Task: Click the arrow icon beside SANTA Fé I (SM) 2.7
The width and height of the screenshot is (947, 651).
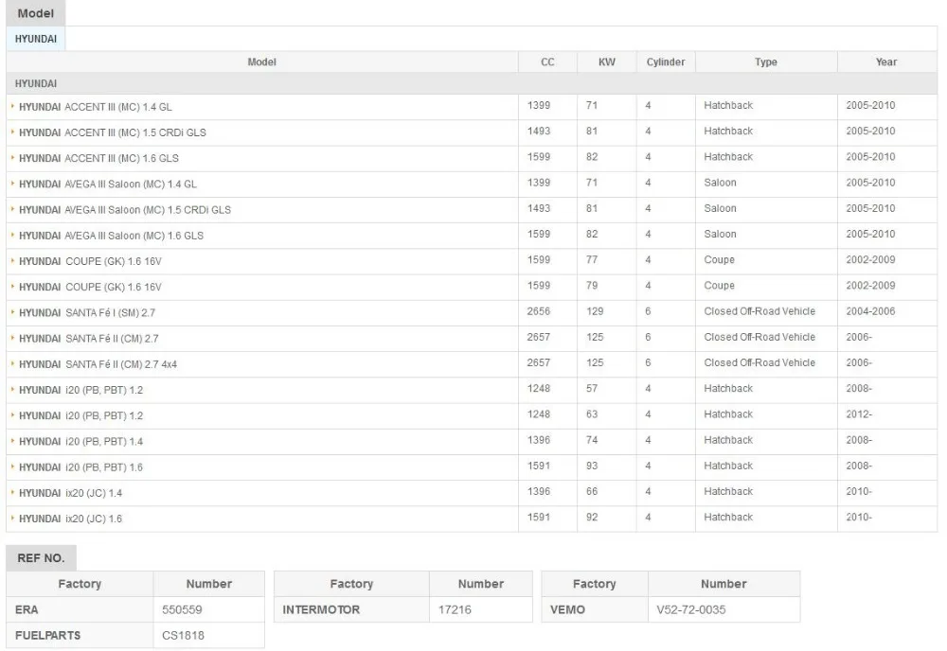Action: pos(13,312)
